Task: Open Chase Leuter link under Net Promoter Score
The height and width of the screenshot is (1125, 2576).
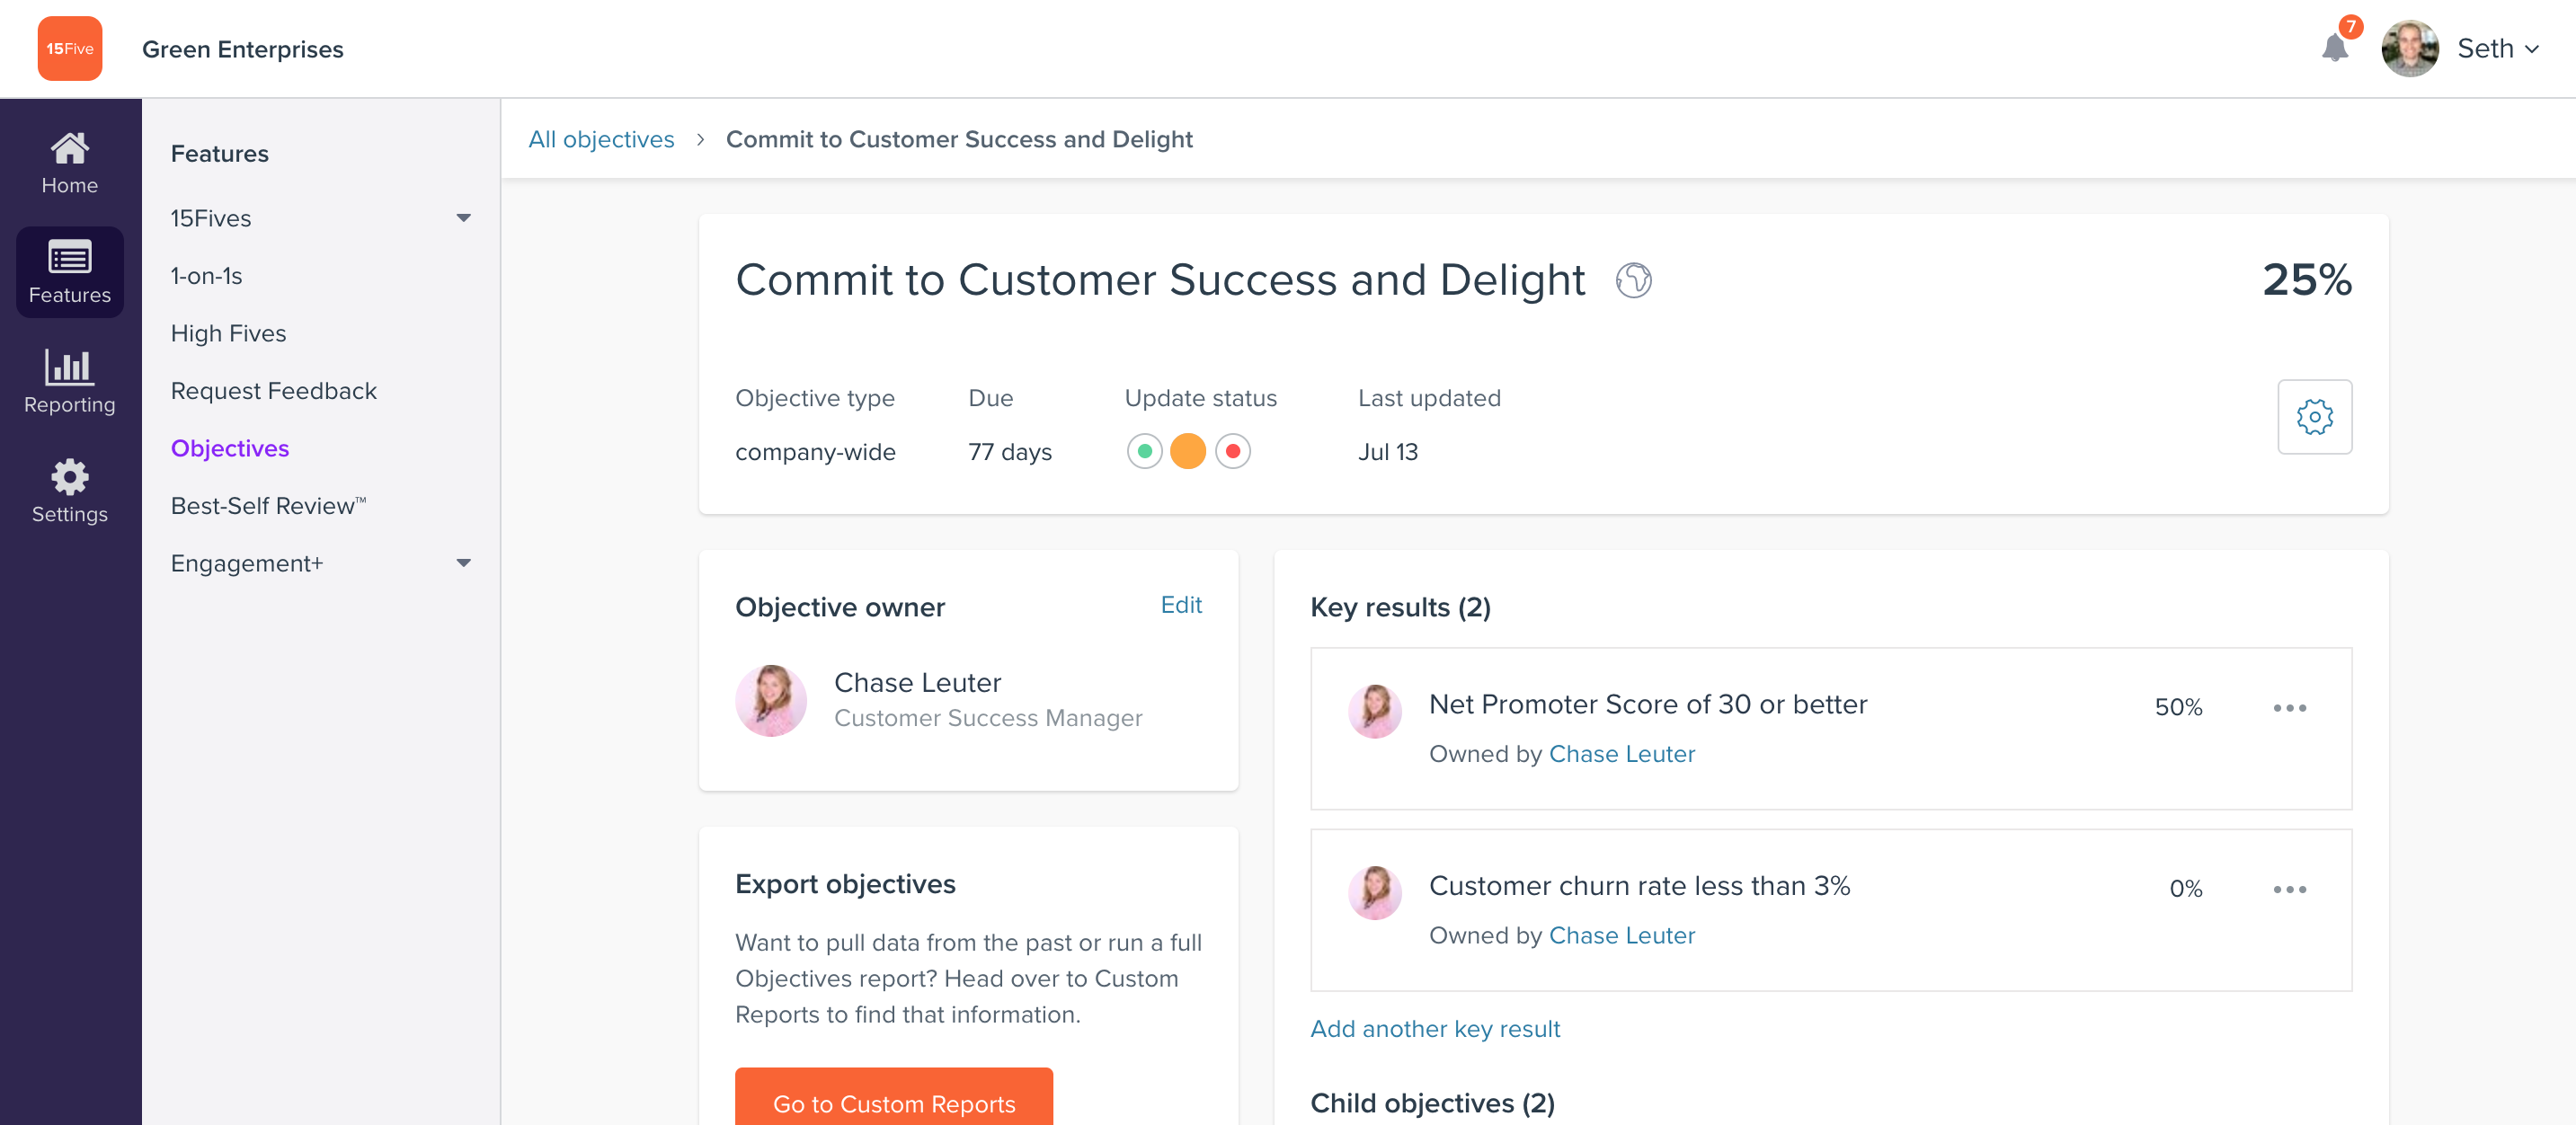Action: click(x=1621, y=754)
